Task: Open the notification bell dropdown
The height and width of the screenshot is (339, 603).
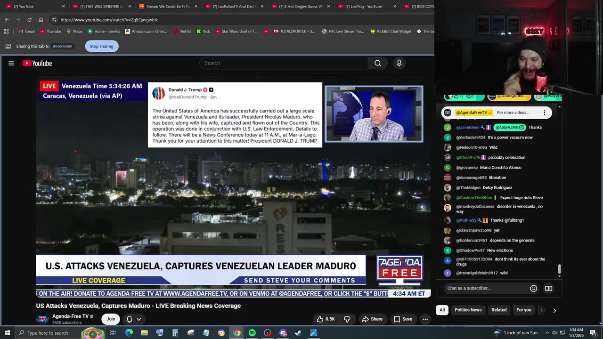Action: pyautogui.click(x=134, y=319)
